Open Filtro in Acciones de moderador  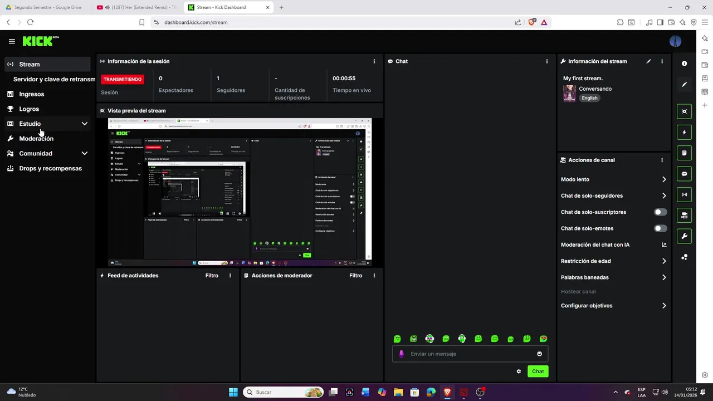[356, 276]
